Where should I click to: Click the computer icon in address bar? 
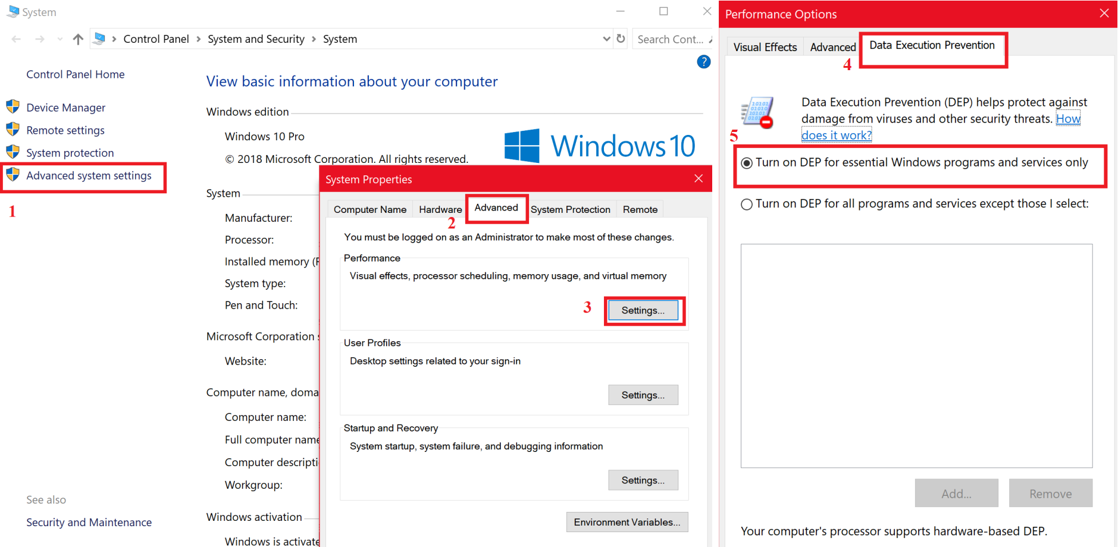tap(100, 39)
